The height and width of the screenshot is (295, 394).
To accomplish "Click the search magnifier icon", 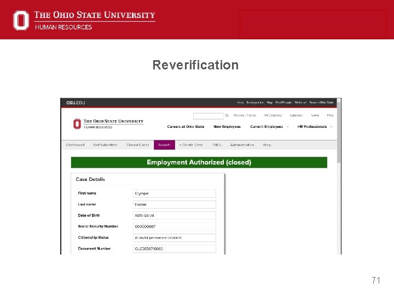I will [227, 115].
